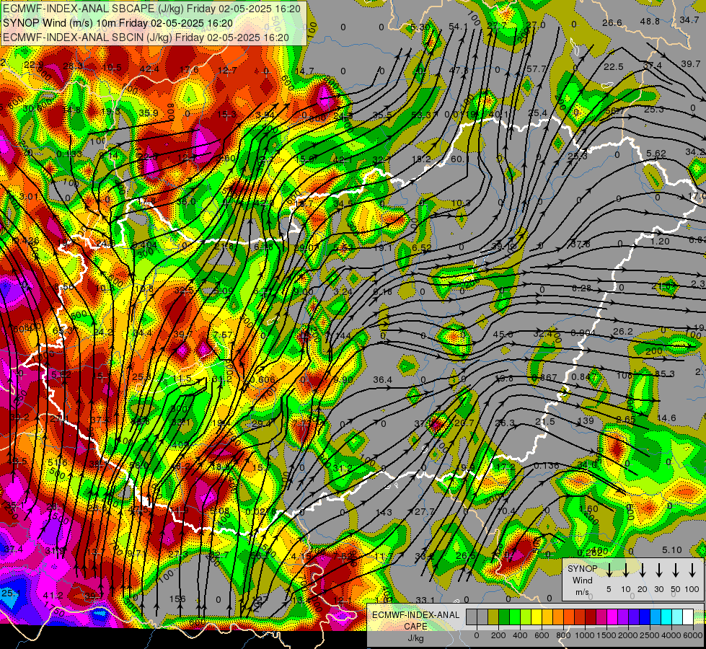This screenshot has width=706, height=649.
Task: Click the 10 m/s wind arrow in legend
Action: click(x=625, y=570)
